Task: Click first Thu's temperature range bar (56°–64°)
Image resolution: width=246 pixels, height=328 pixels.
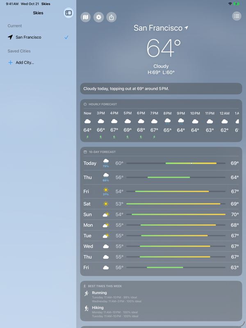Action: click(x=176, y=178)
